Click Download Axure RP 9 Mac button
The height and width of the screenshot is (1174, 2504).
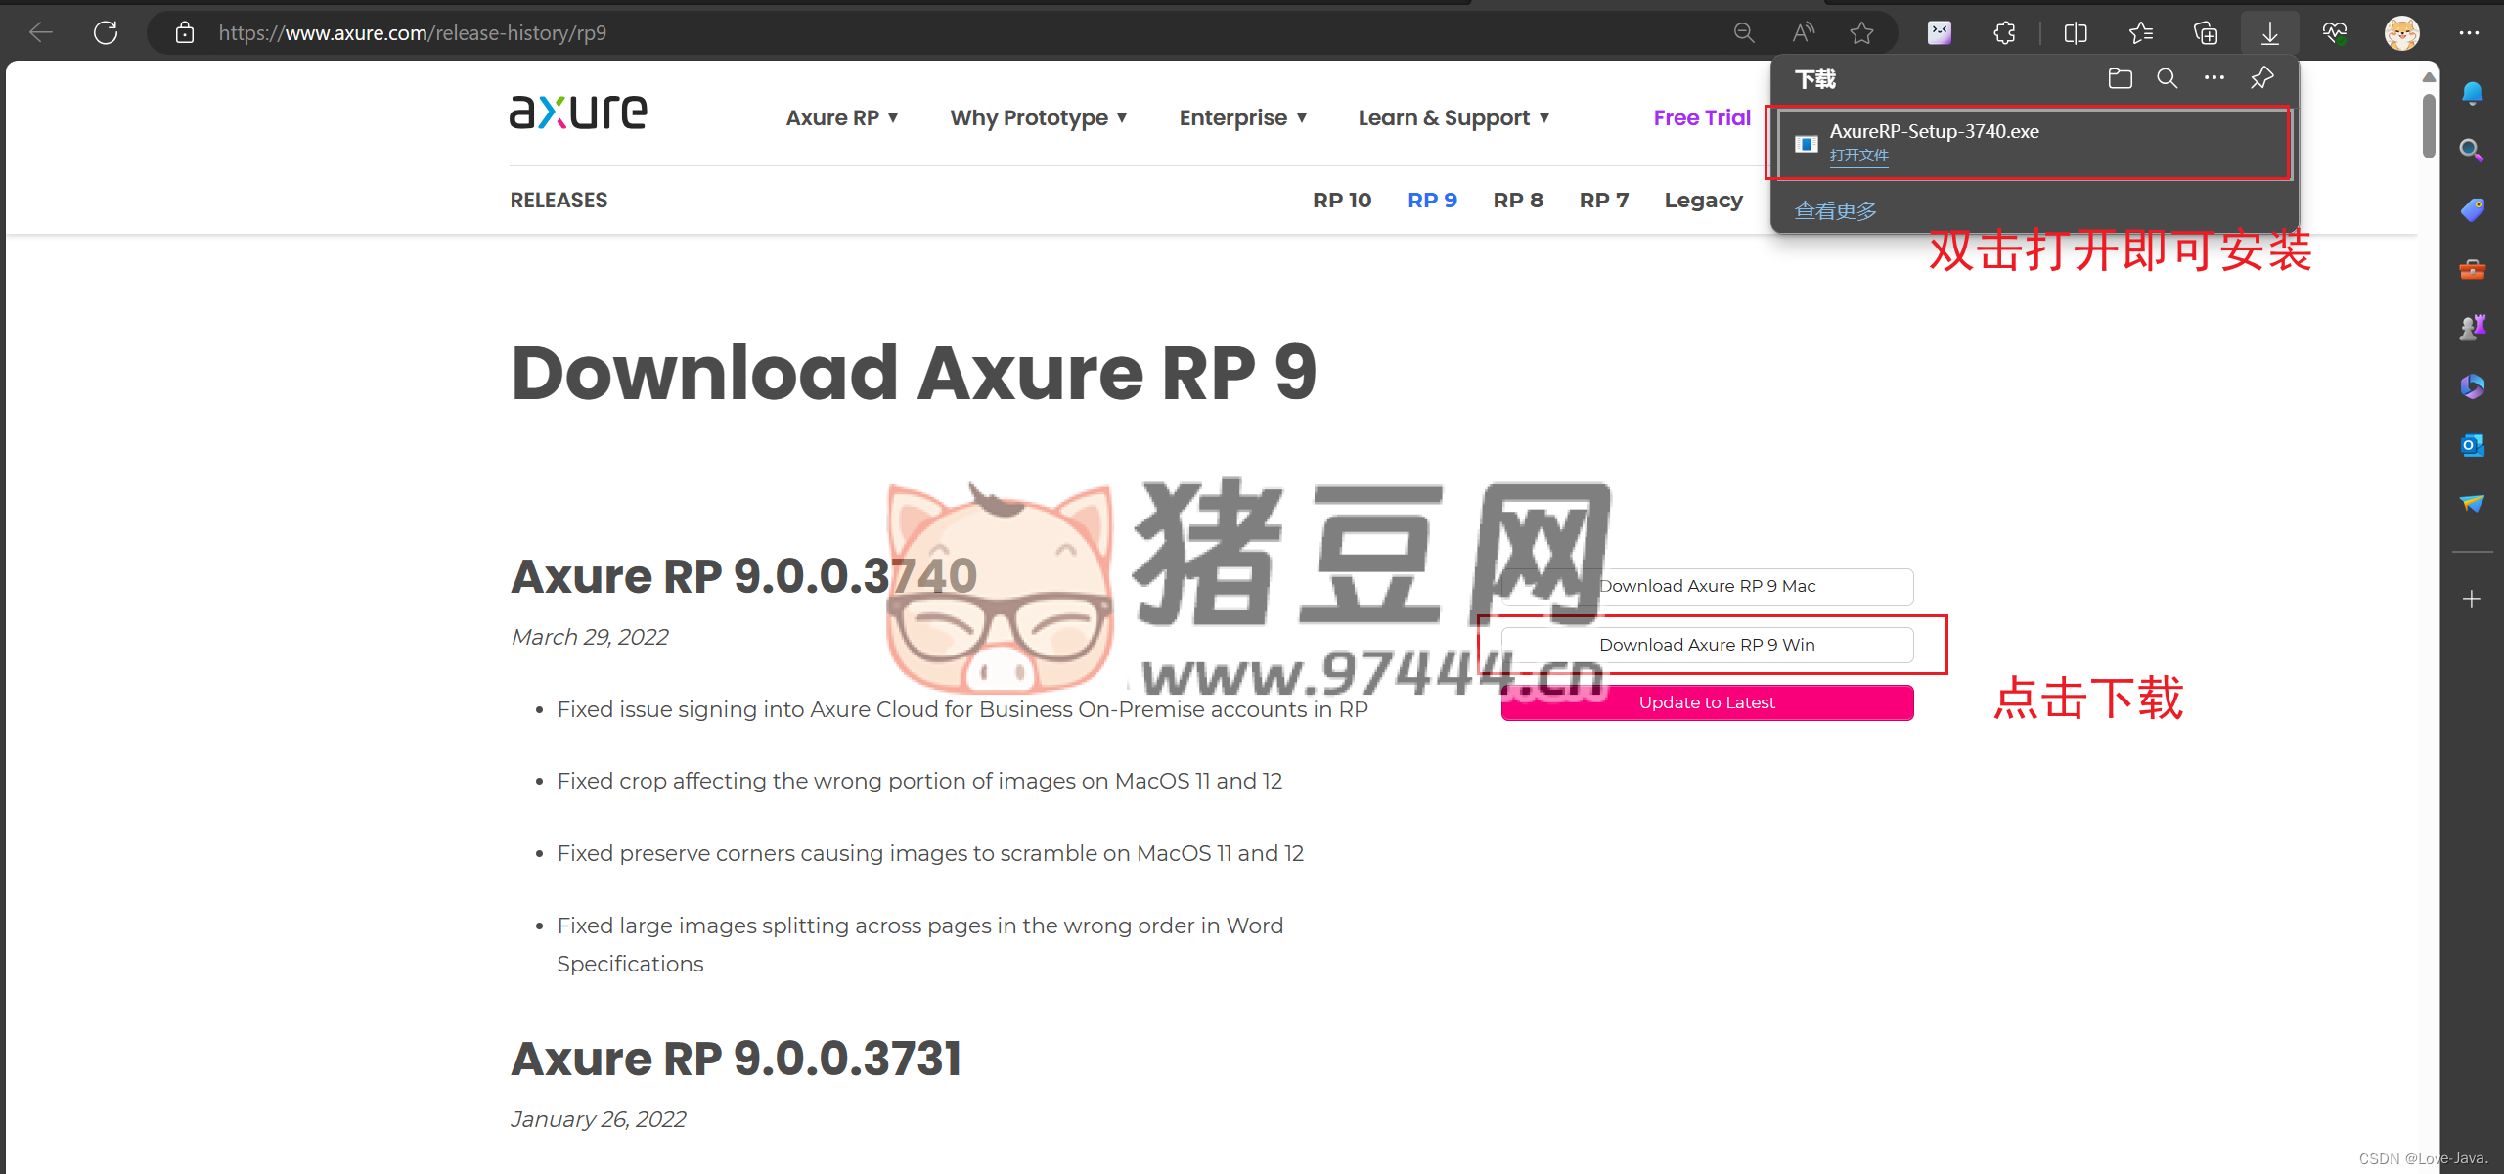(x=1707, y=586)
